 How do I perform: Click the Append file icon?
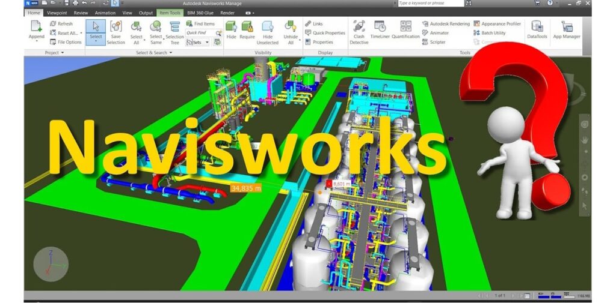tap(36, 26)
